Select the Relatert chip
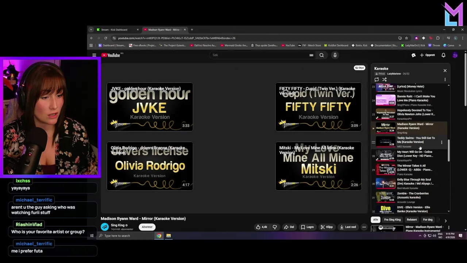 click(x=412, y=220)
